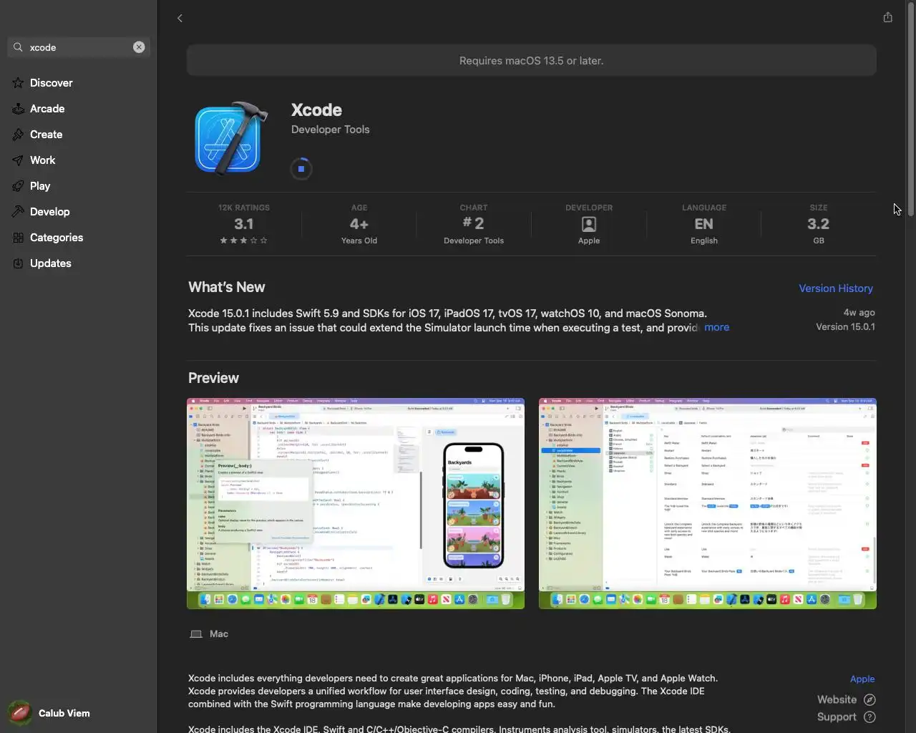The width and height of the screenshot is (916, 733).
Task: Open the second preview screenshot with localization table
Action: tap(708, 503)
